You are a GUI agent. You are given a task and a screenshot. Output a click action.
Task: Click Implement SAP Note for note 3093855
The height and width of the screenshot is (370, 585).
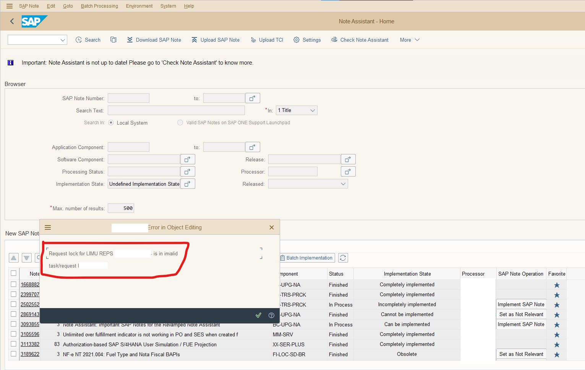521,325
